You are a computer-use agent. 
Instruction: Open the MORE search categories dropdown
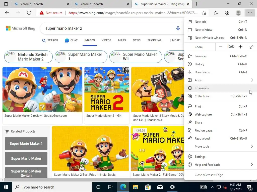coord(174,40)
